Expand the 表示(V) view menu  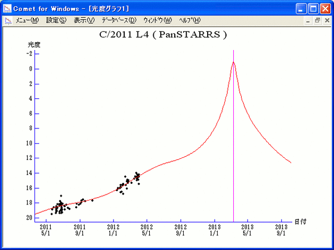[84, 20]
